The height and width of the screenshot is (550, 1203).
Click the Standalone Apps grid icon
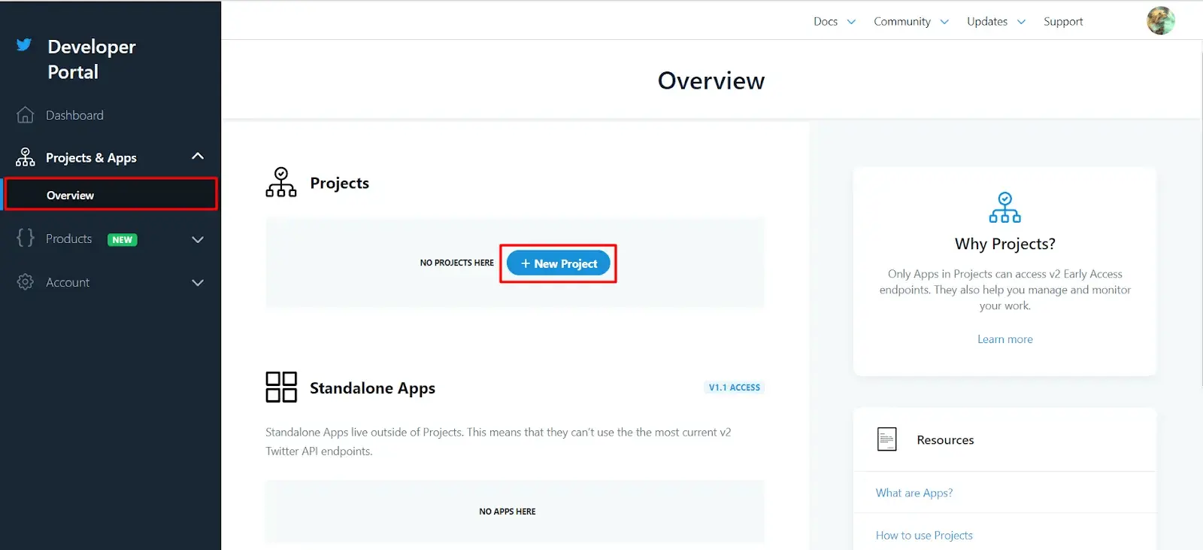click(x=281, y=387)
